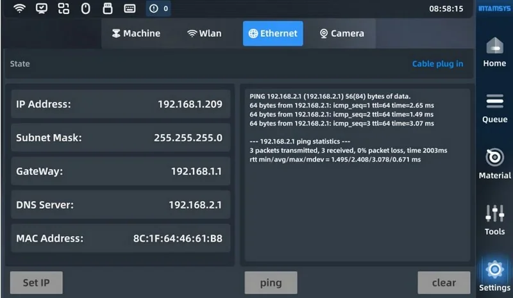
Task: Click the 'PING 192.168.2.1' output line
Action: pyautogui.click(x=330, y=97)
